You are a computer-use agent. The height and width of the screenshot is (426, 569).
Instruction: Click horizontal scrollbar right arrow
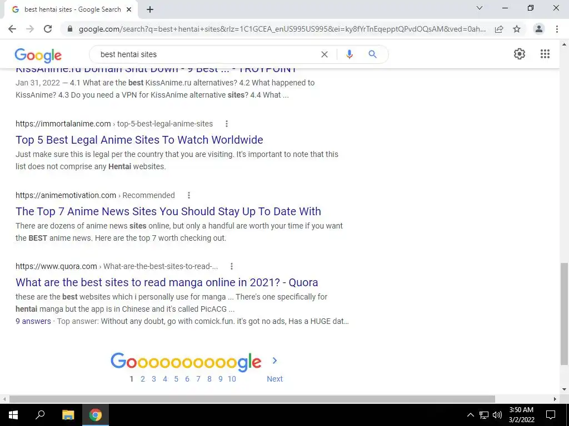point(555,399)
